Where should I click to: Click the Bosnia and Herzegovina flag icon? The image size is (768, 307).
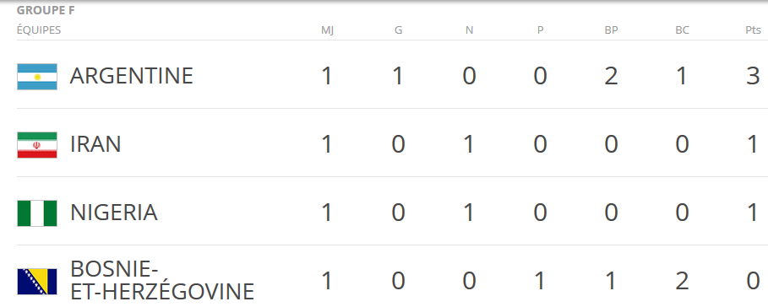coord(37,282)
